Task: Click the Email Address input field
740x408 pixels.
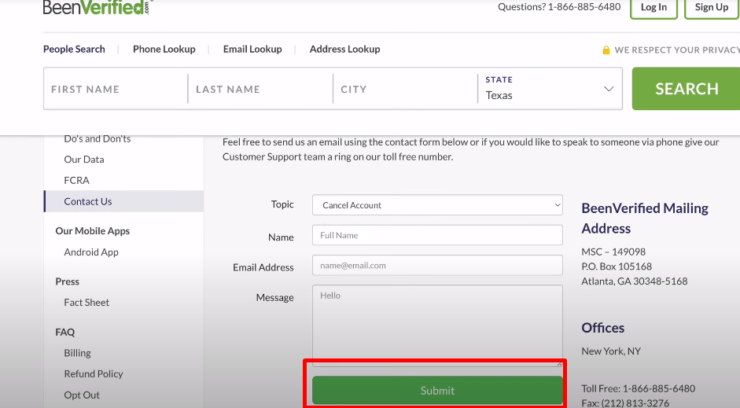Action: [x=437, y=265]
